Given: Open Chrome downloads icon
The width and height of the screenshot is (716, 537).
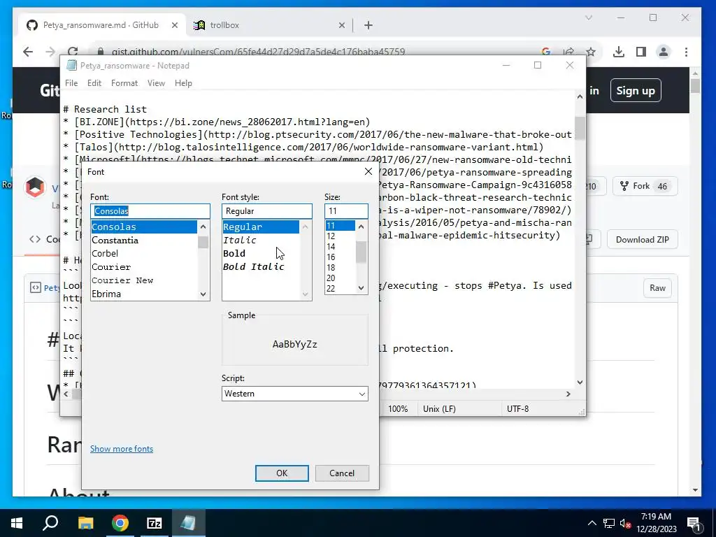Looking at the screenshot, I should pyautogui.click(x=618, y=52).
